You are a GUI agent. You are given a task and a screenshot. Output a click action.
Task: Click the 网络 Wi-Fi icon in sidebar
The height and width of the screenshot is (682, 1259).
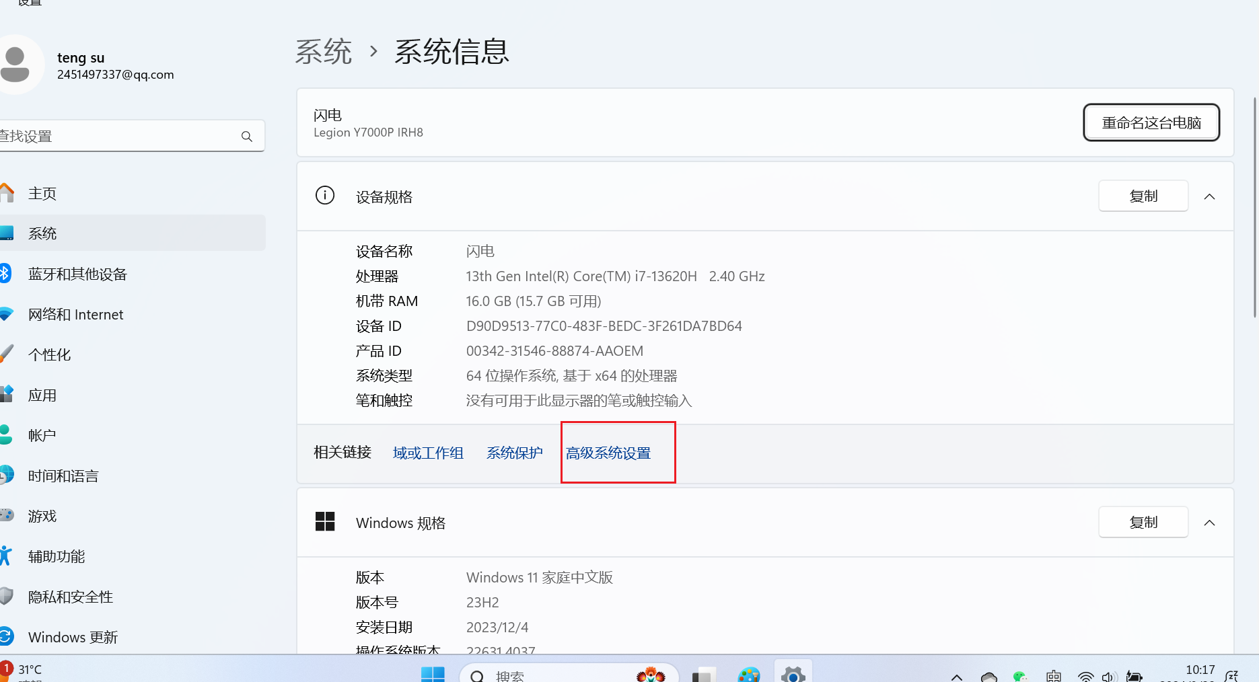pyautogui.click(x=6, y=314)
